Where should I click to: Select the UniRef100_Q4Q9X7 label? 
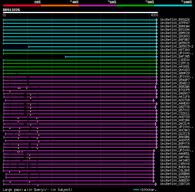click(175, 94)
